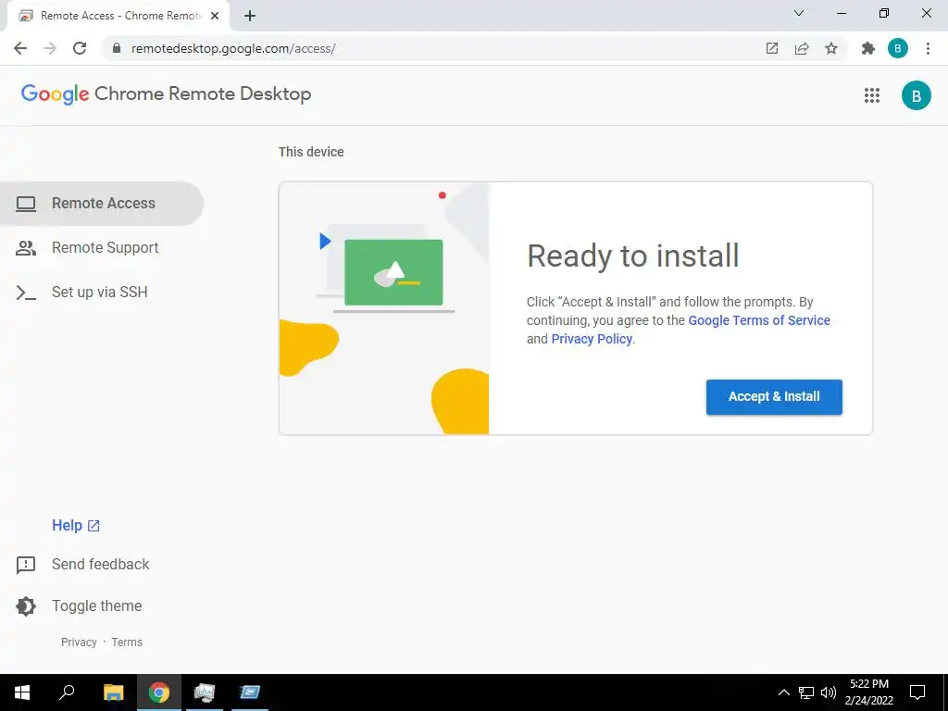Switch to Remote Support section
Image resolution: width=948 pixels, height=711 pixels.
coord(102,248)
